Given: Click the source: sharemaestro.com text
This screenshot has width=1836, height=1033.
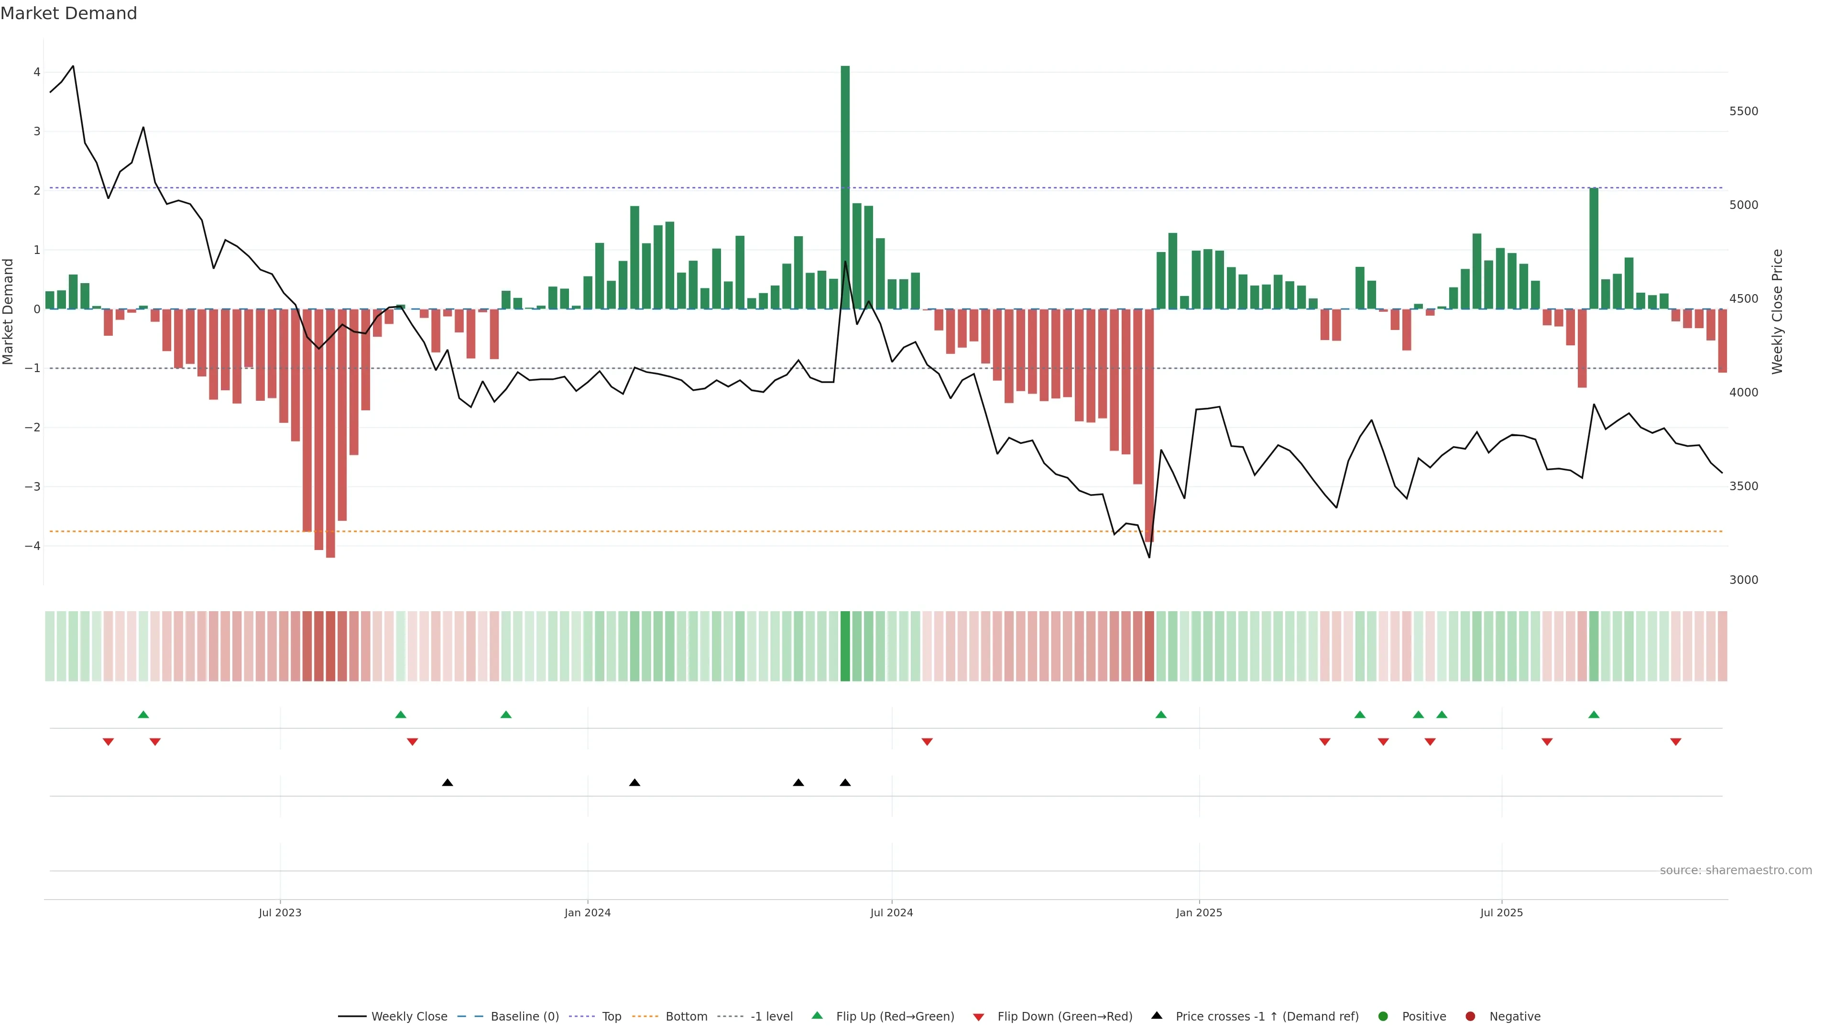Looking at the screenshot, I should [x=1736, y=870].
